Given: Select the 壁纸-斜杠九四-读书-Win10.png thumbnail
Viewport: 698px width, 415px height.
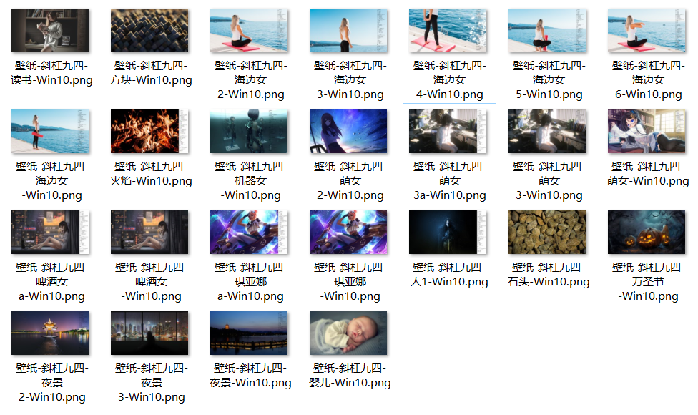Looking at the screenshot, I should 51,29.
